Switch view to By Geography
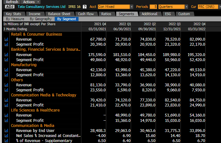Image resolution: width=221 pixels, height=143 pixels. coord(41,19)
